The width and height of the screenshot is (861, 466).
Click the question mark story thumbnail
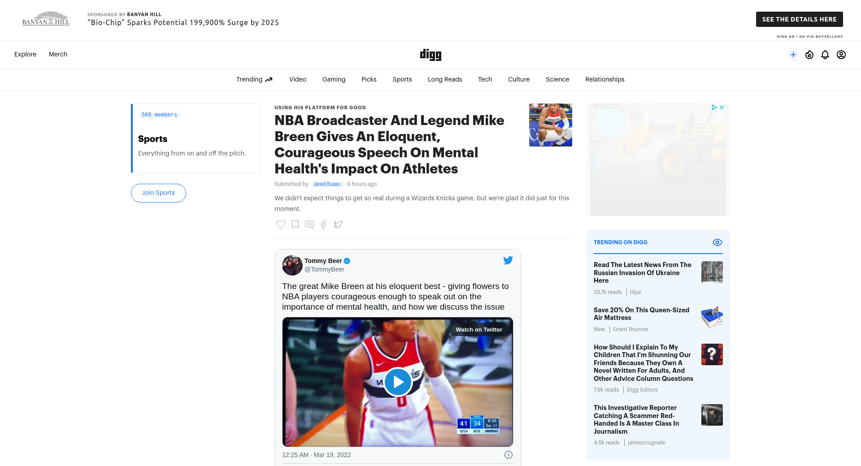712,354
